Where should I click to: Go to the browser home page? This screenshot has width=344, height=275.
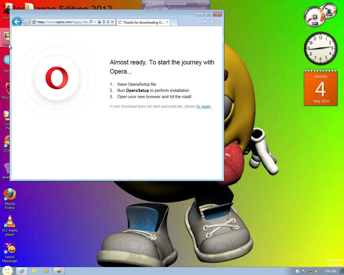(205, 22)
